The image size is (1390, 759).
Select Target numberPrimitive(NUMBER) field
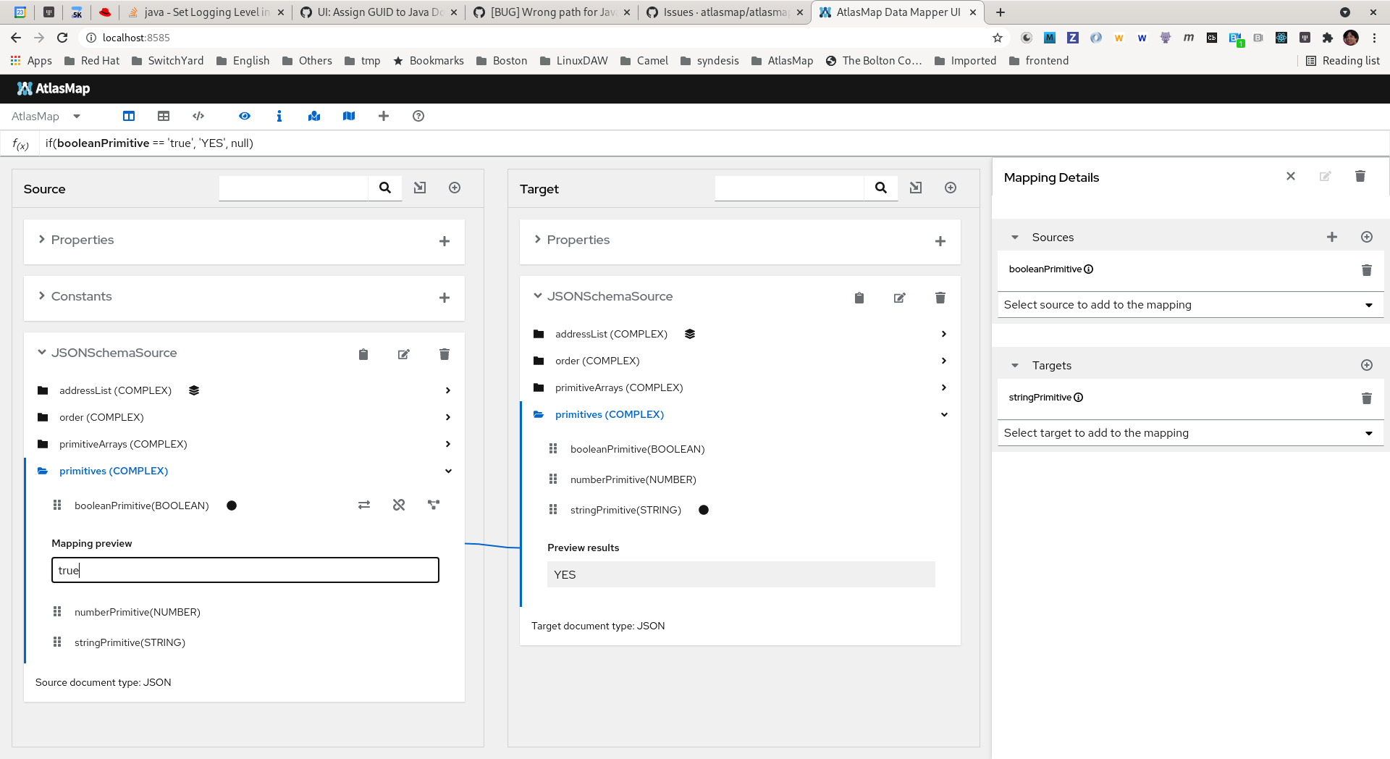633,479
